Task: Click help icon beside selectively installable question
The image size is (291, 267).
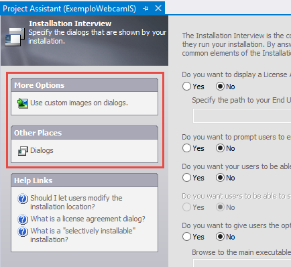Action: click(x=23, y=231)
